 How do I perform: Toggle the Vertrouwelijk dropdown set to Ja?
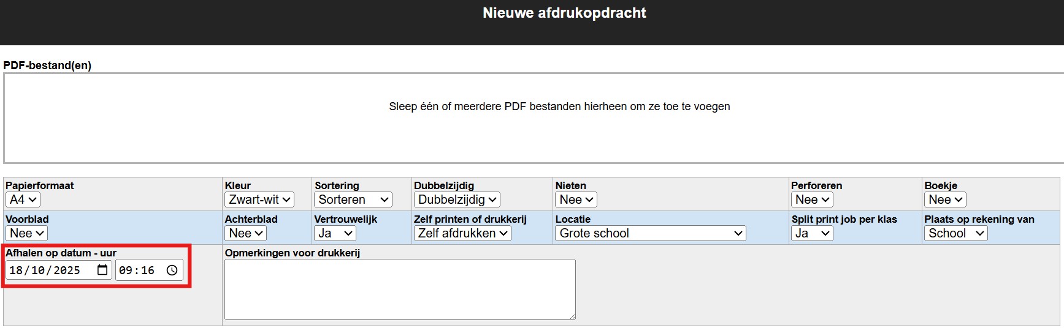(x=335, y=233)
